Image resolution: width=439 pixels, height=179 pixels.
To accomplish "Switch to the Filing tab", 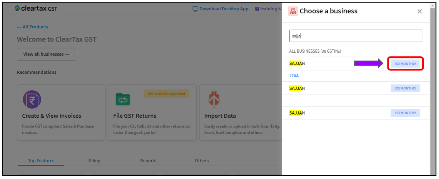I will coord(95,161).
